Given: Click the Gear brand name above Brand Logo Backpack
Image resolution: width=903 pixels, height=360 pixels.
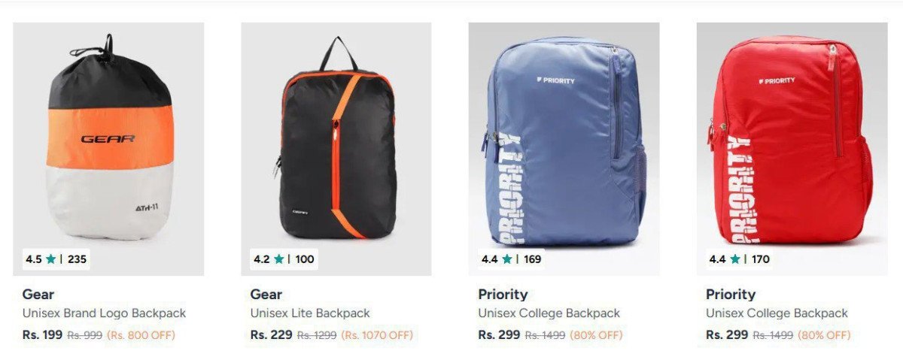Looking at the screenshot, I should pyautogui.click(x=38, y=295).
